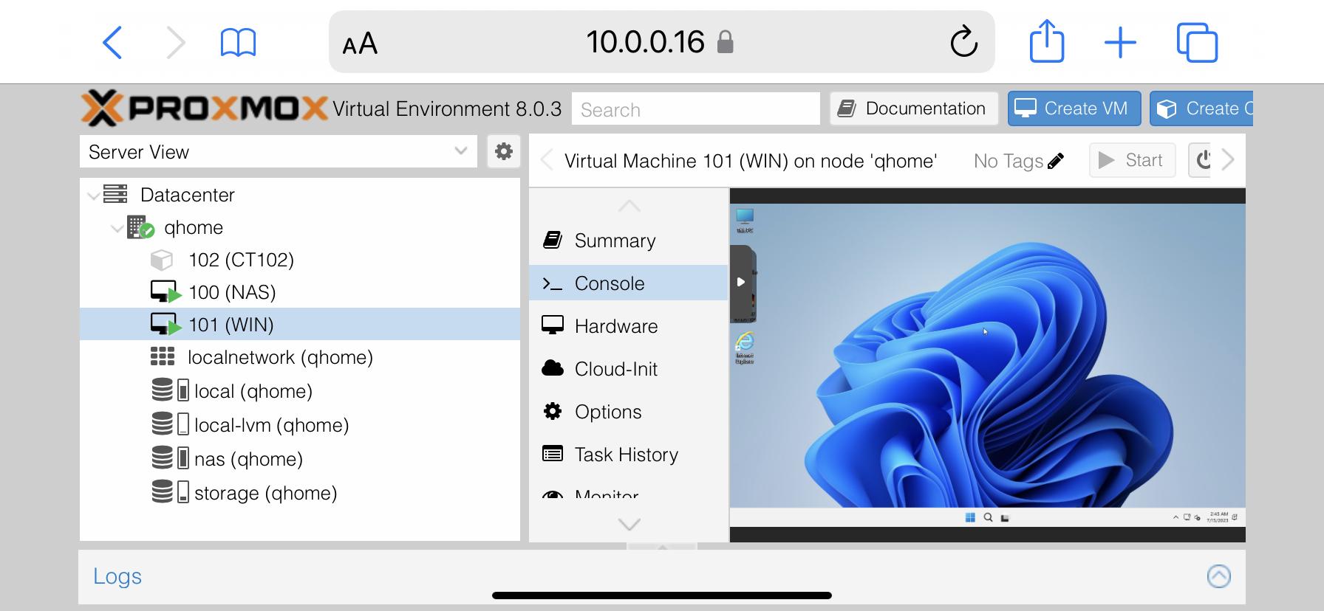Image resolution: width=1324 pixels, height=611 pixels.
Task: Select the qhome node
Action: (x=194, y=227)
